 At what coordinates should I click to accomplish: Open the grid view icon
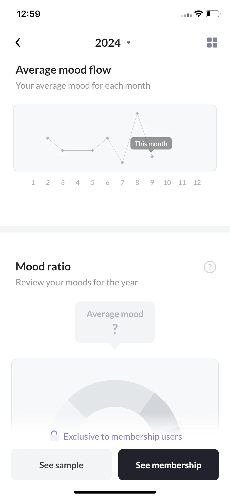(x=212, y=43)
